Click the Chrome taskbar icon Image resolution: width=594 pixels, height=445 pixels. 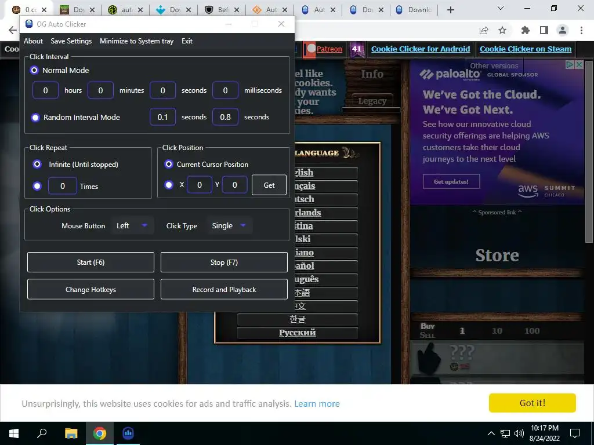click(x=100, y=433)
